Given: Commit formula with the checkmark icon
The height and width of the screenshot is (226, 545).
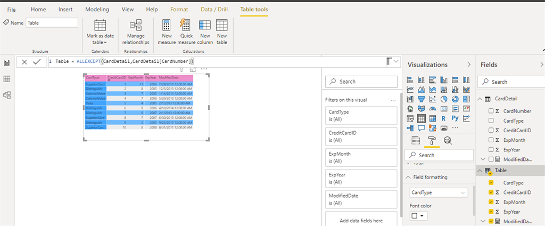Looking at the screenshot, I should (x=37, y=62).
